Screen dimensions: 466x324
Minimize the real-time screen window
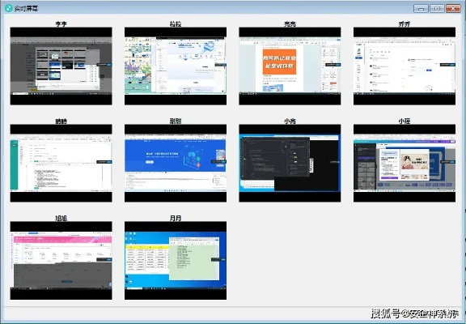pyautogui.click(x=421, y=8)
